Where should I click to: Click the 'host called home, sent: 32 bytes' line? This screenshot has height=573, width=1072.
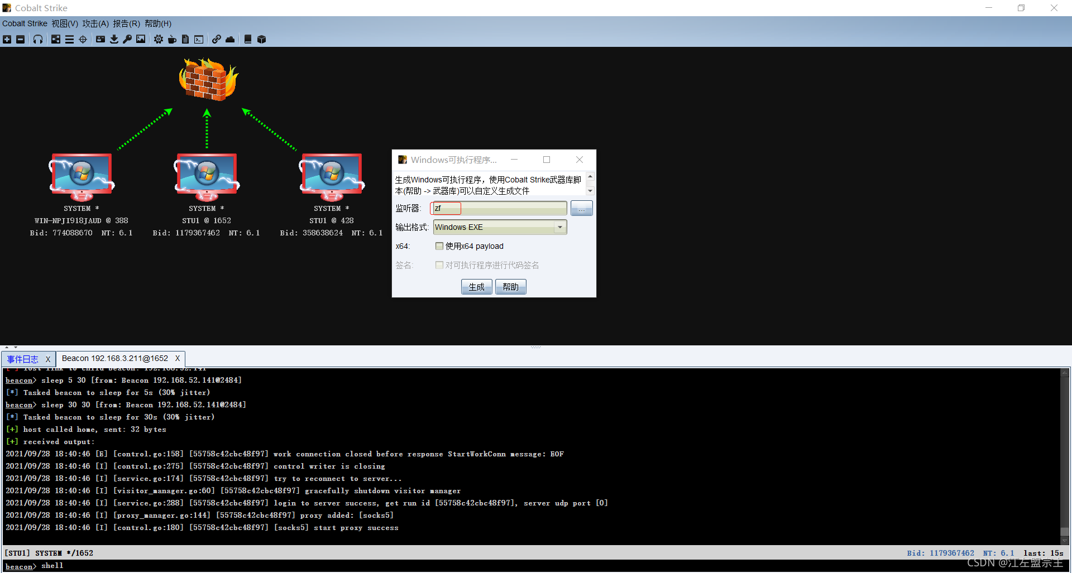[86, 430]
